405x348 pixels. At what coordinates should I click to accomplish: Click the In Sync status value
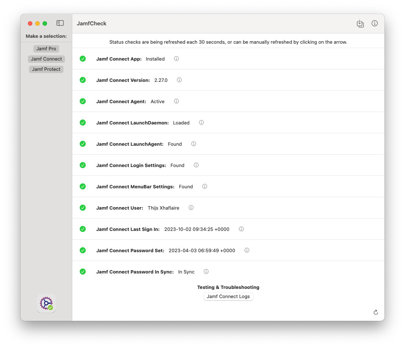[186, 272]
